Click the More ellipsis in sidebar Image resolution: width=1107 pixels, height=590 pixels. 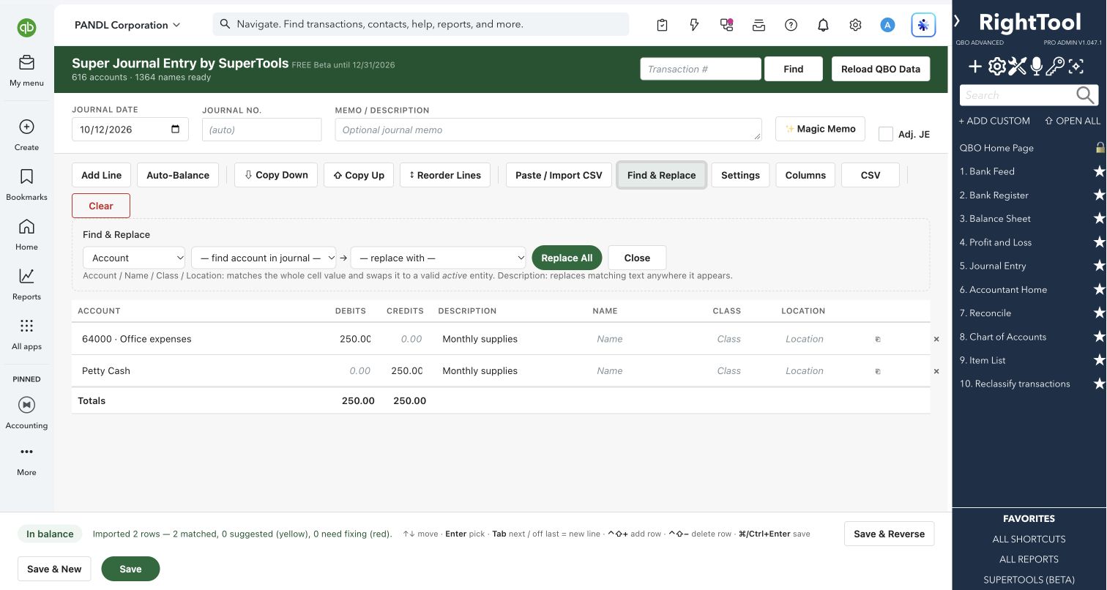pos(26,452)
